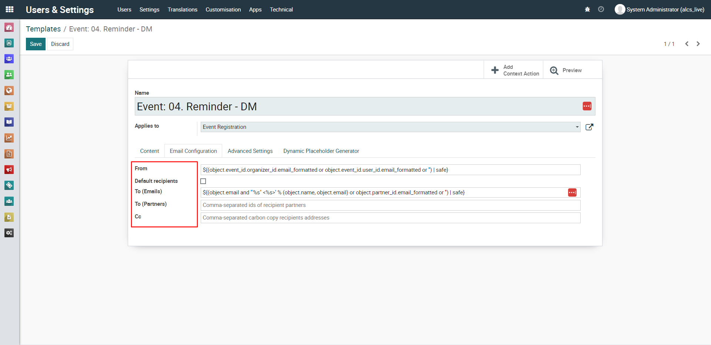The width and height of the screenshot is (711, 345).
Task: Open the dashboard gauge sidebar app
Action: [x=9, y=27]
